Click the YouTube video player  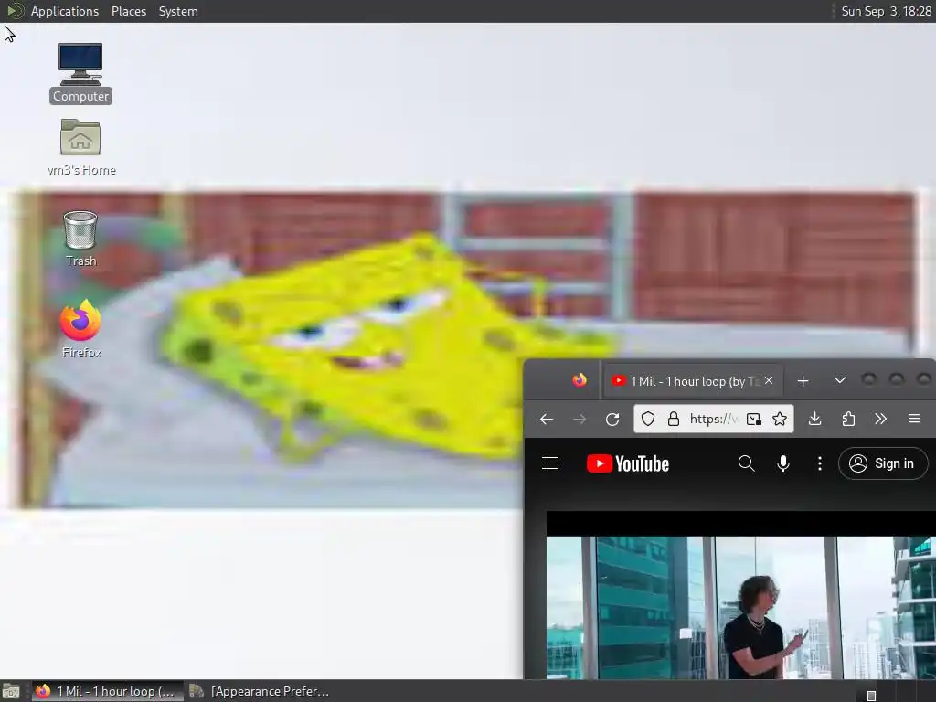[740, 597]
